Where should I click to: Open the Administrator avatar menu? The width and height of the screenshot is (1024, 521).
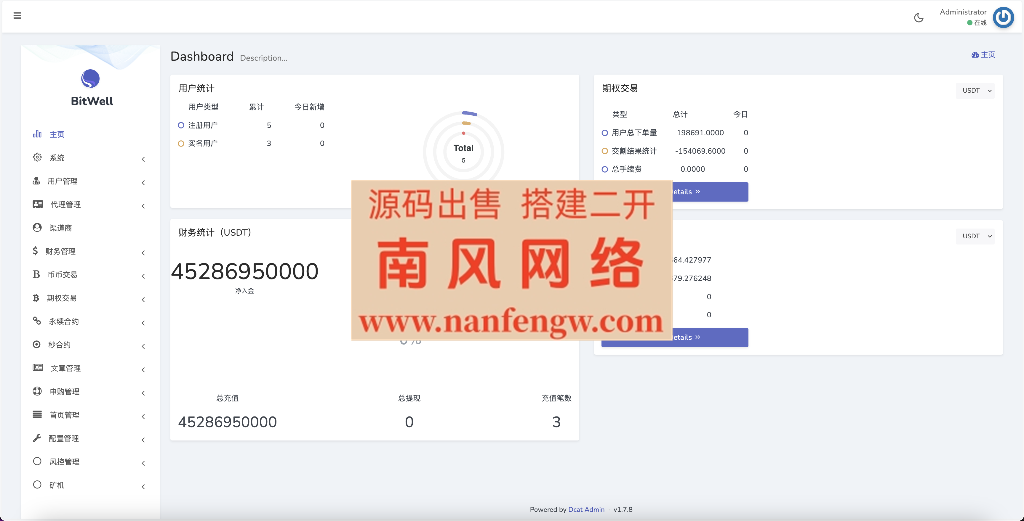tap(1003, 17)
